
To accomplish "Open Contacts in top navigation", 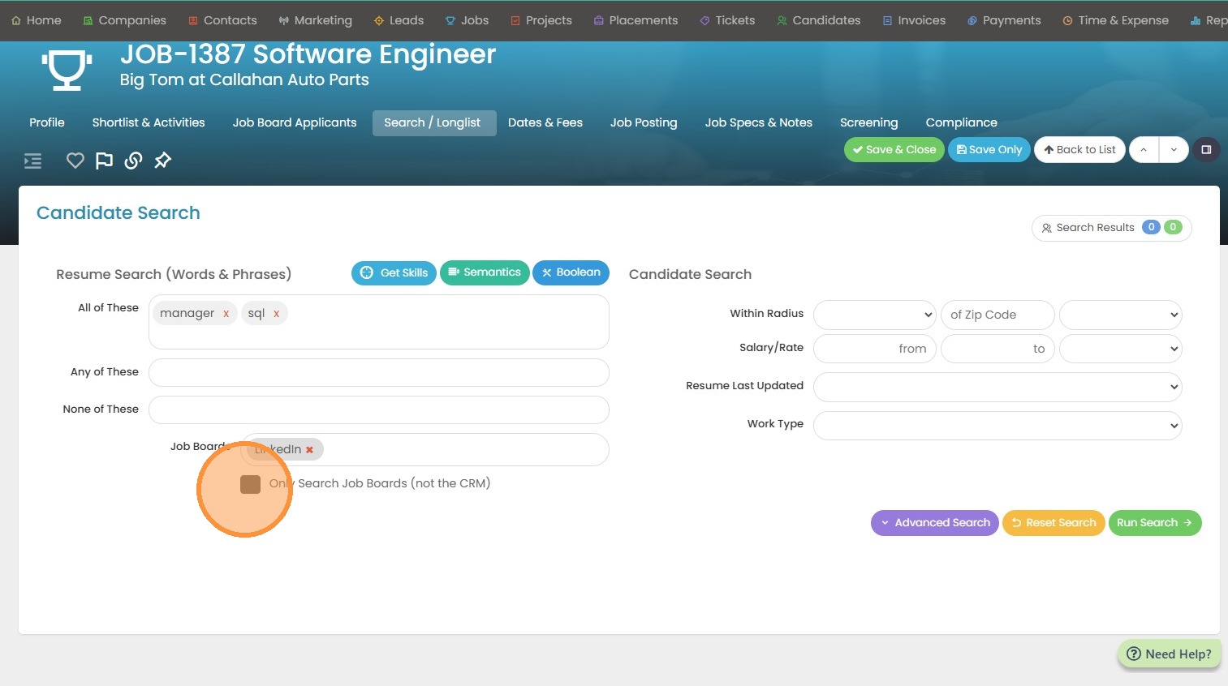I will click(222, 20).
